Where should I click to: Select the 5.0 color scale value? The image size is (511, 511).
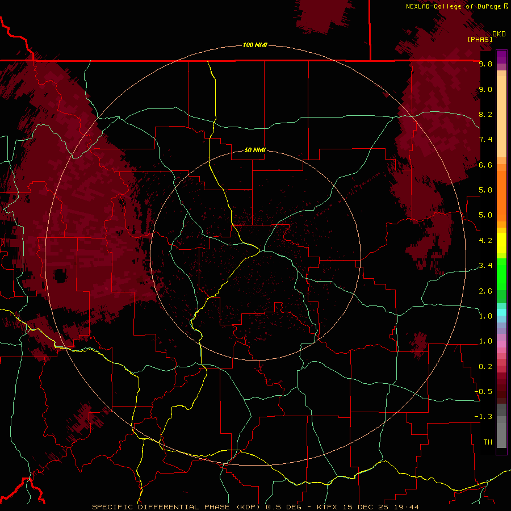(485, 215)
